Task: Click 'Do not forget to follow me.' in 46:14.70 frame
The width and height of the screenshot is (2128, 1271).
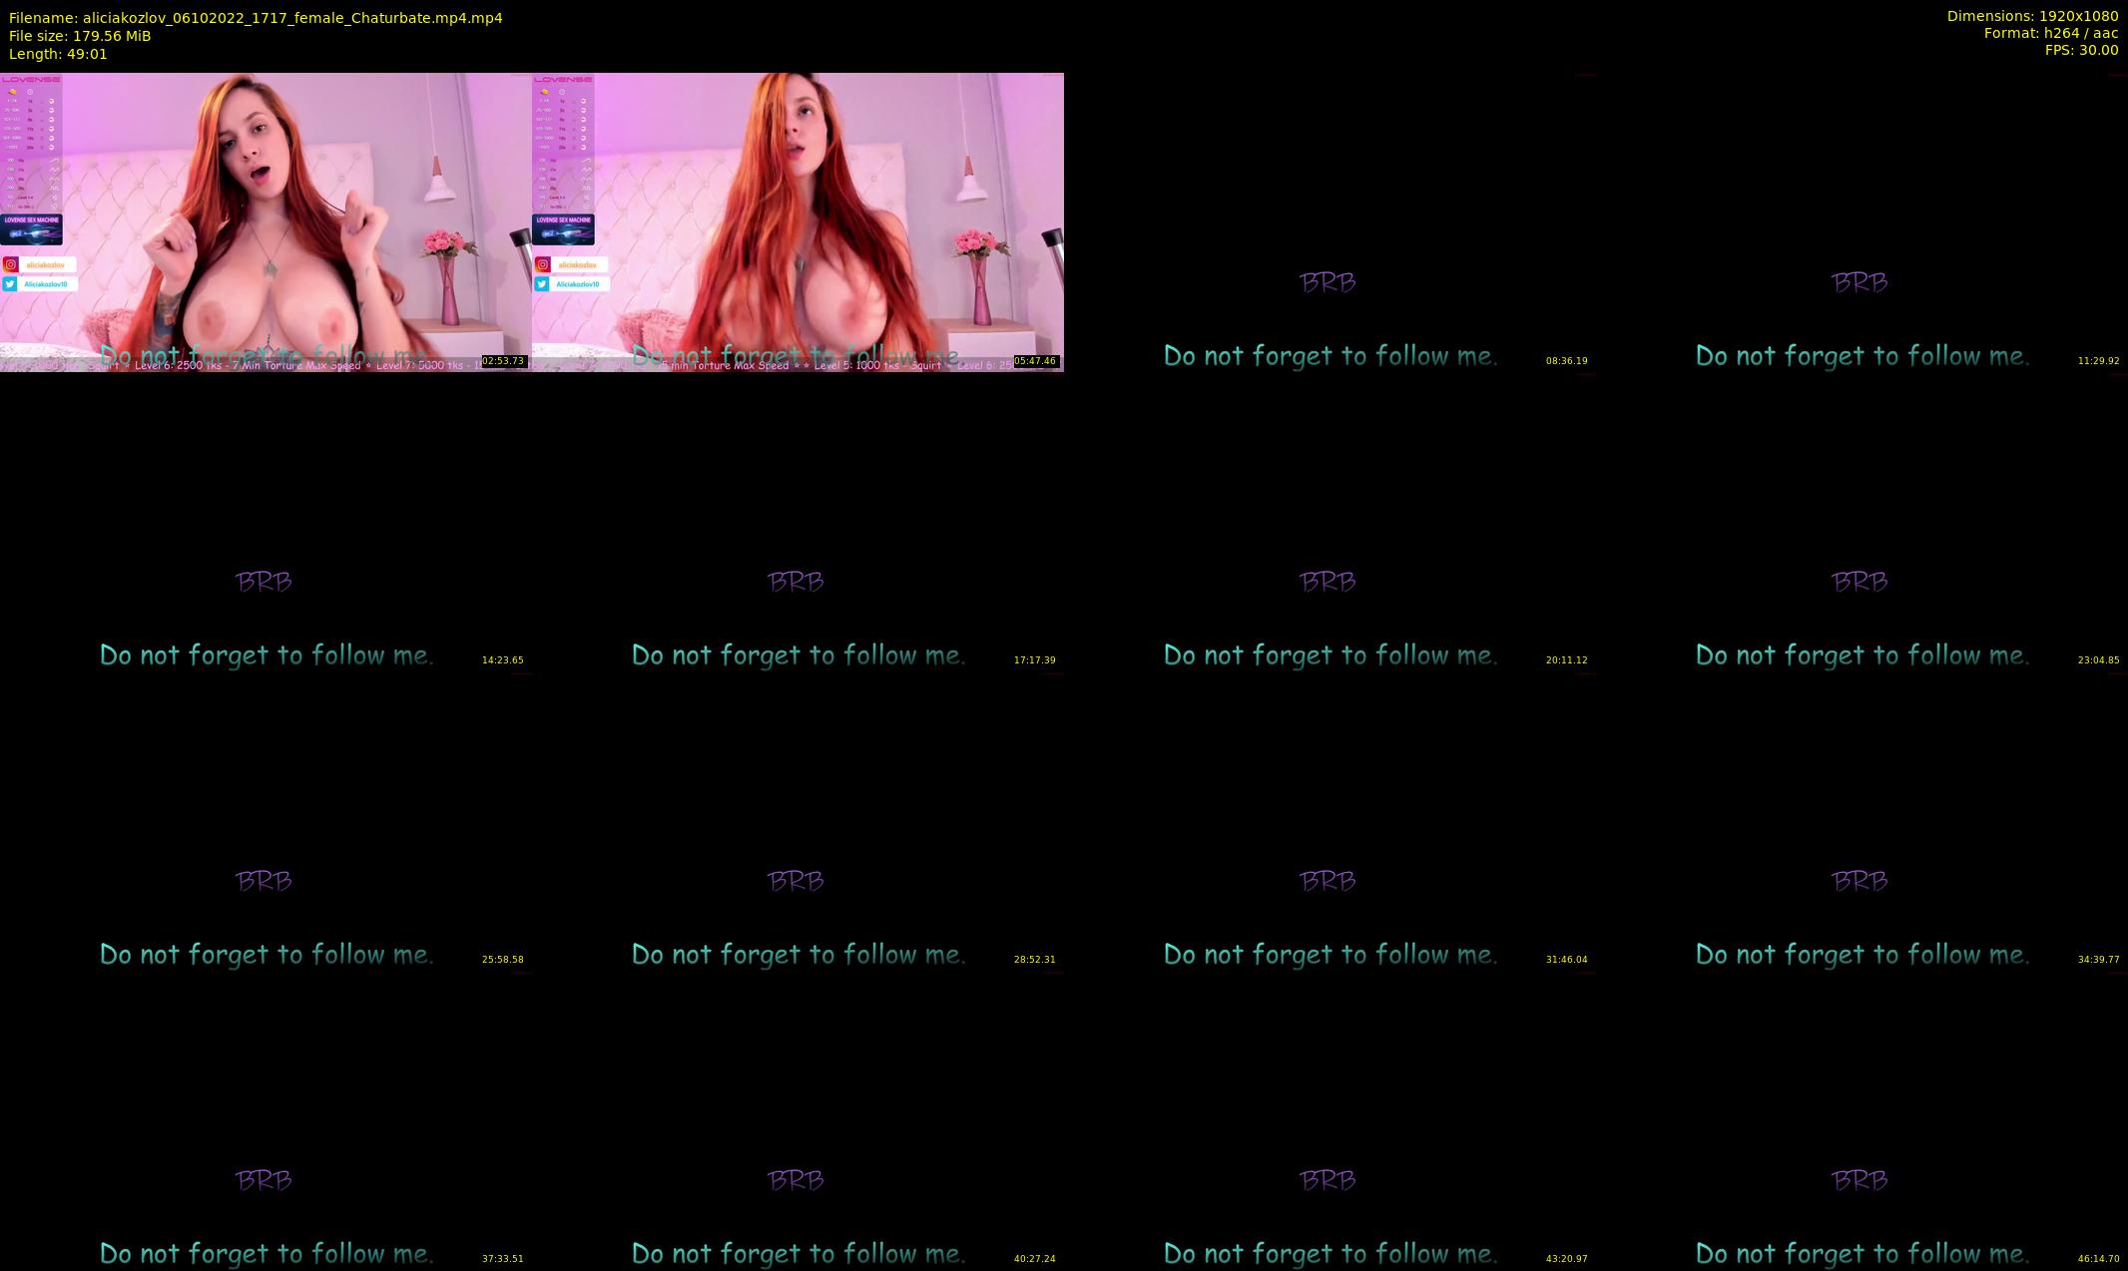Action: point(1862,1254)
